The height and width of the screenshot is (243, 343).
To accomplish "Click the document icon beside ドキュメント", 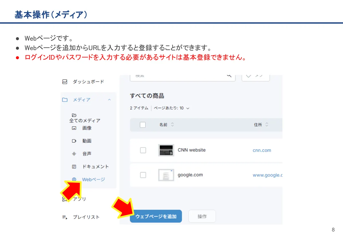I will (x=74, y=167).
